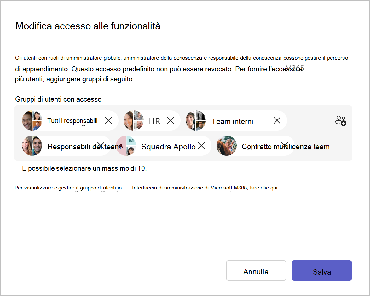Click the Contratto multilicenza team avatar
This screenshot has height=296, width=370.
click(226, 146)
